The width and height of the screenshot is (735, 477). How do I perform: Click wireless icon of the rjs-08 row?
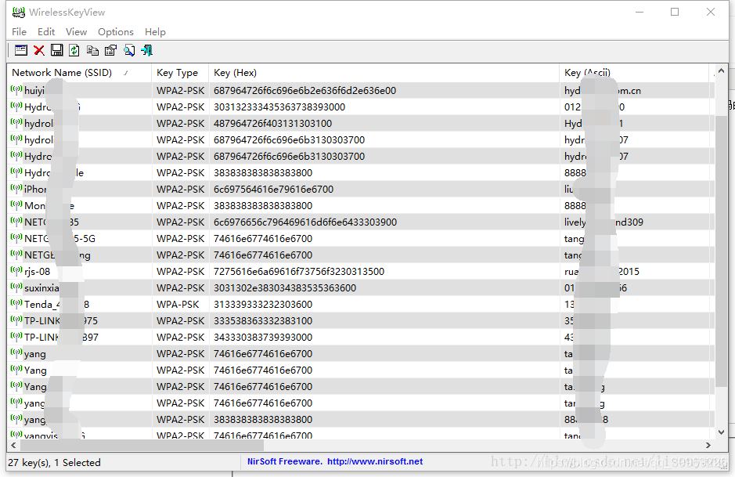pyautogui.click(x=16, y=271)
